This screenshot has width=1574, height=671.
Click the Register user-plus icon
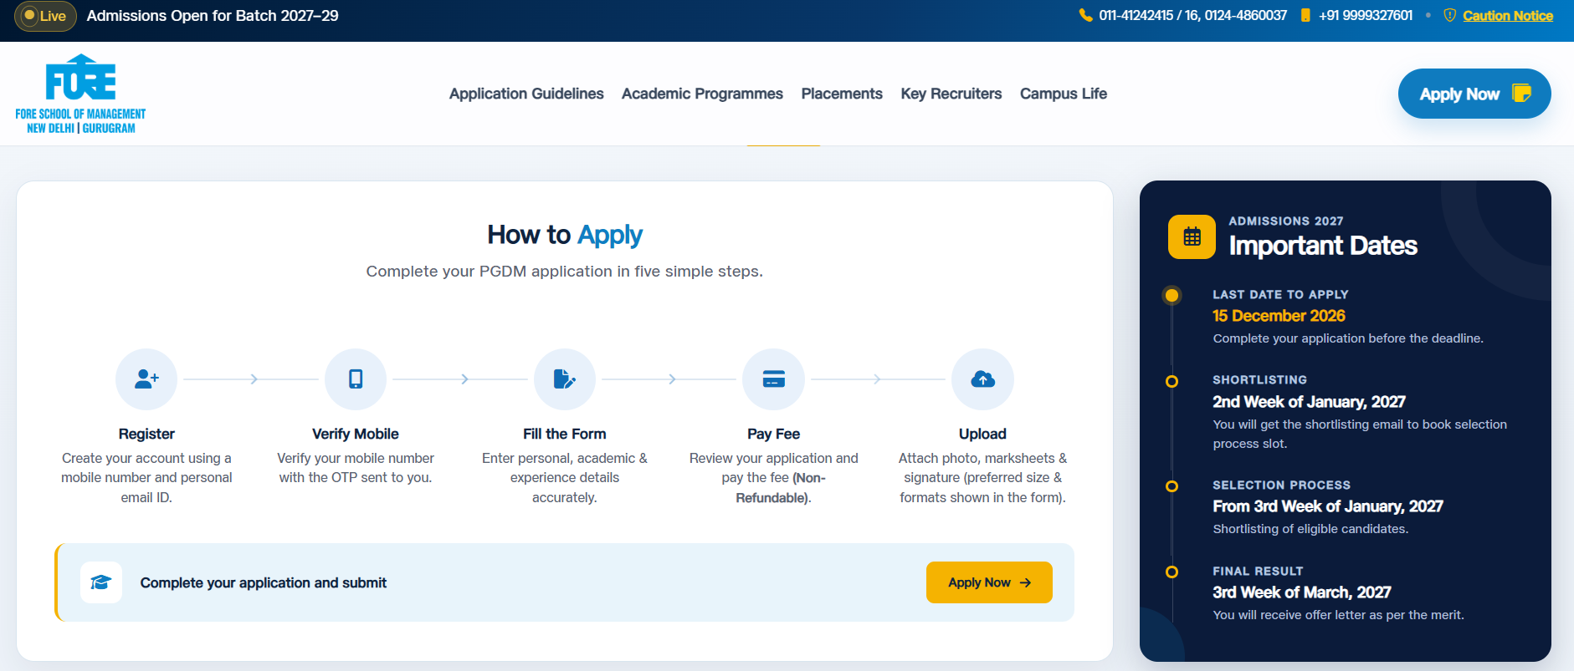pyautogui.click(x=146, y=379)
